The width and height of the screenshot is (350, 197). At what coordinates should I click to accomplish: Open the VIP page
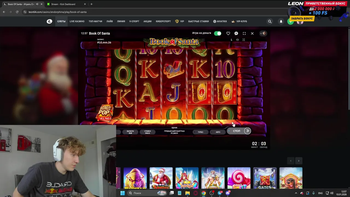(180, 21)
